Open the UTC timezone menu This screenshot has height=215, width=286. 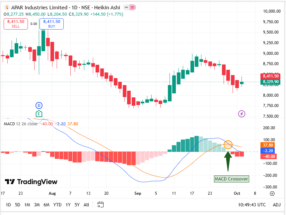252,205
